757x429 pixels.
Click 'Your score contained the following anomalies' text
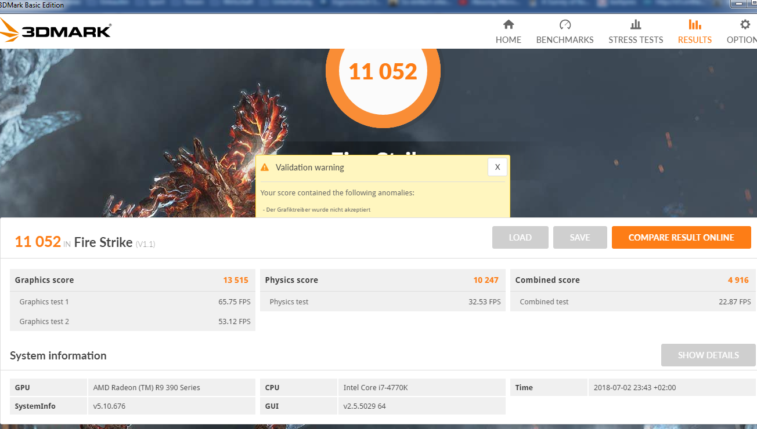pyautogui.click(x=337, y=193)
